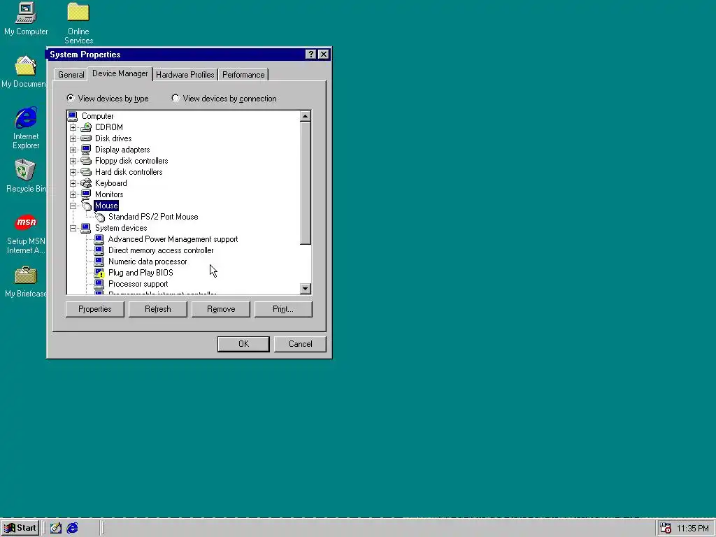716x537 pixels.
Task: Remove the selected device
Action: coord(221,309)
